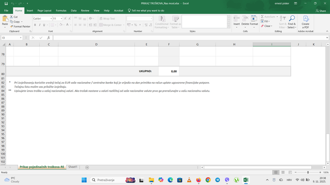Open the Formulas tab
Screen dimensions: 330x185
point(61,10)
